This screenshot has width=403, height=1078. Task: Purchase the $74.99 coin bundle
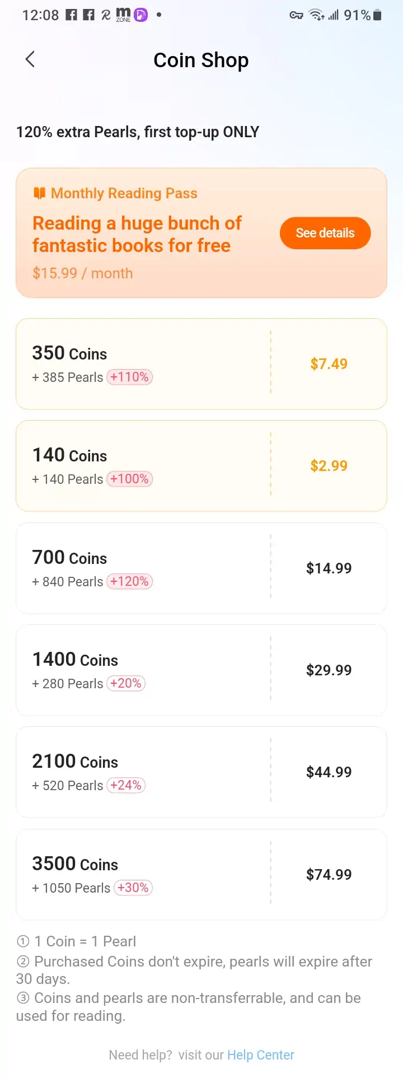(x=329, y=875)
